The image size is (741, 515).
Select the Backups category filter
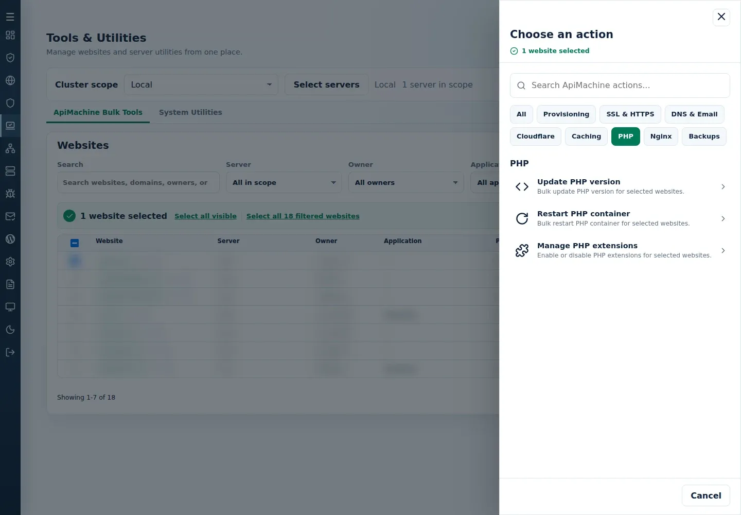pos(704,136)
